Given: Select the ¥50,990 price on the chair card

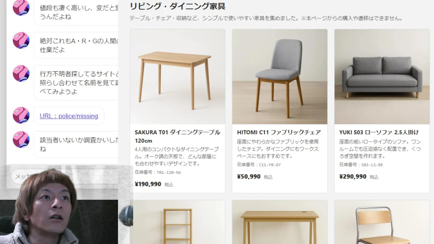Looking at the screenshot, I should click(x=249, y=177).
